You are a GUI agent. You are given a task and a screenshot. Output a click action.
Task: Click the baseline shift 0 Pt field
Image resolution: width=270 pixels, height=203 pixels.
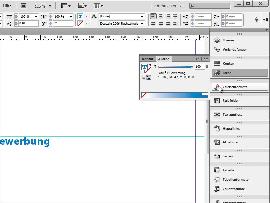(29, 23)
